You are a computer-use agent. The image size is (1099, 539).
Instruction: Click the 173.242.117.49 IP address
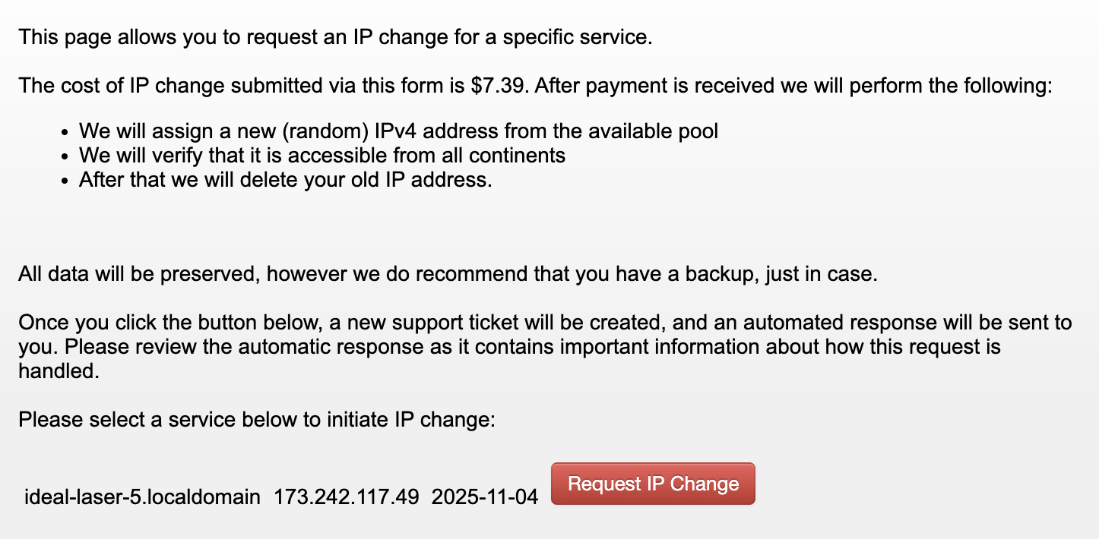pos(346,497)
